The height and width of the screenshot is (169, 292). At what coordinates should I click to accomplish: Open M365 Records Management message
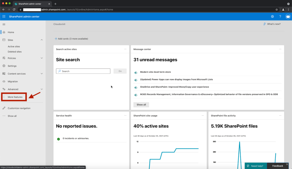coord(209,94)
